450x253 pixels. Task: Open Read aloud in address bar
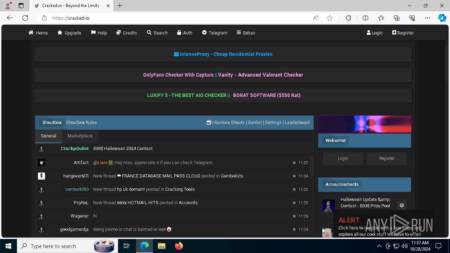tap(316, 18)
